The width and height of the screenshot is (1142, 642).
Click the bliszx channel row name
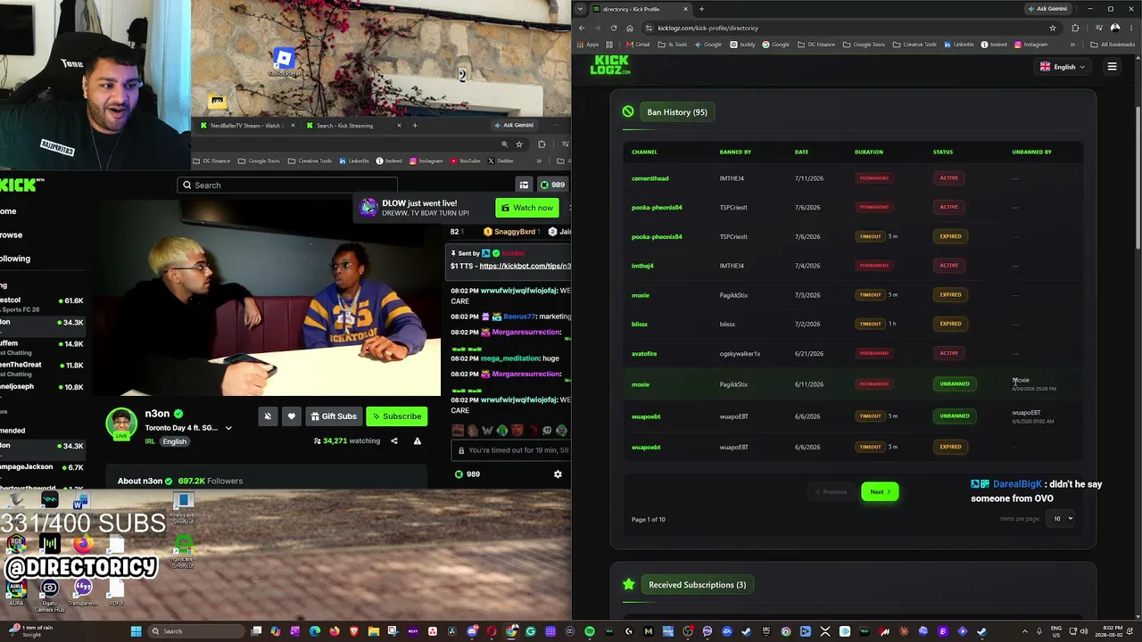pyautogui.click(x=640, y=325)
